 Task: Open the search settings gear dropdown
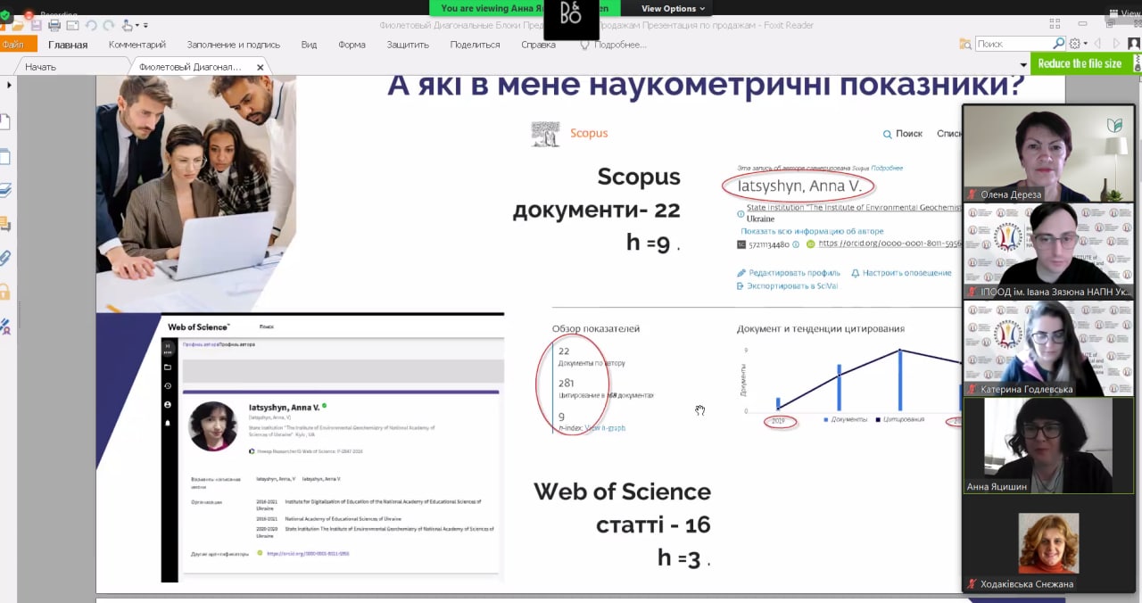coord(1078,44)
